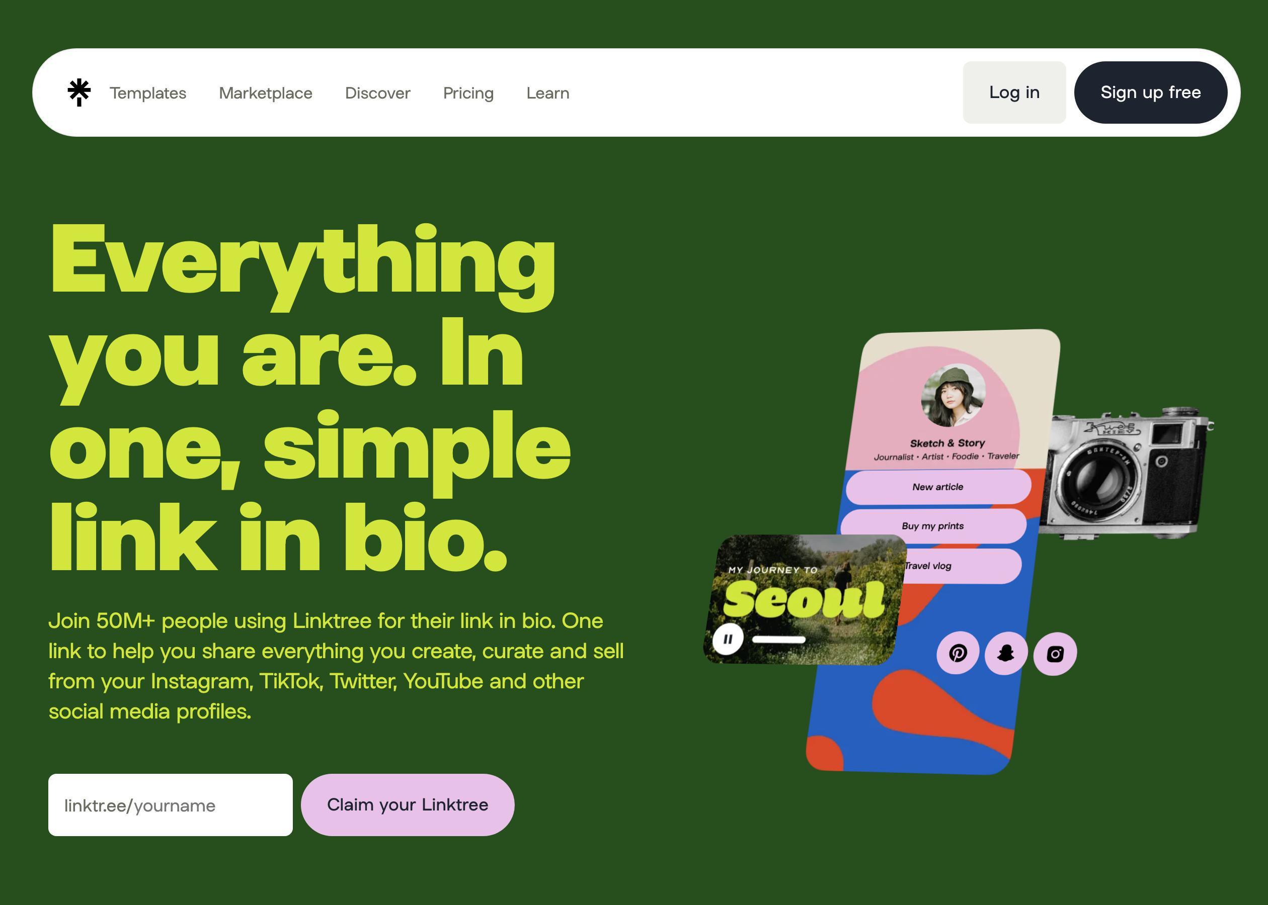Click the Marketplace navigation tab

click(x=266, y=93)
